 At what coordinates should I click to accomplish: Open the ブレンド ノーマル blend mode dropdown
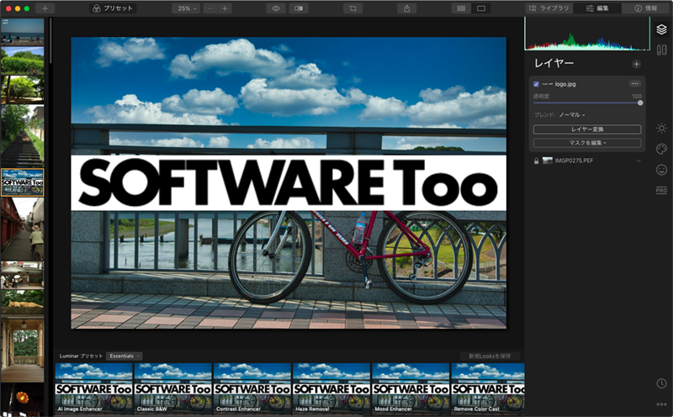pos(571,114)
